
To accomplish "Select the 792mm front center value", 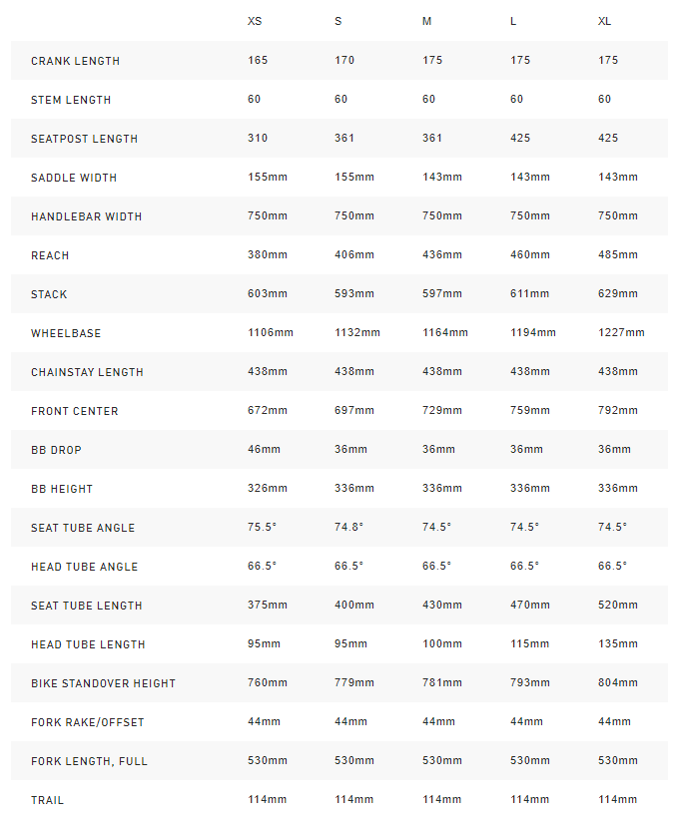I will click(x=617, y=410).
